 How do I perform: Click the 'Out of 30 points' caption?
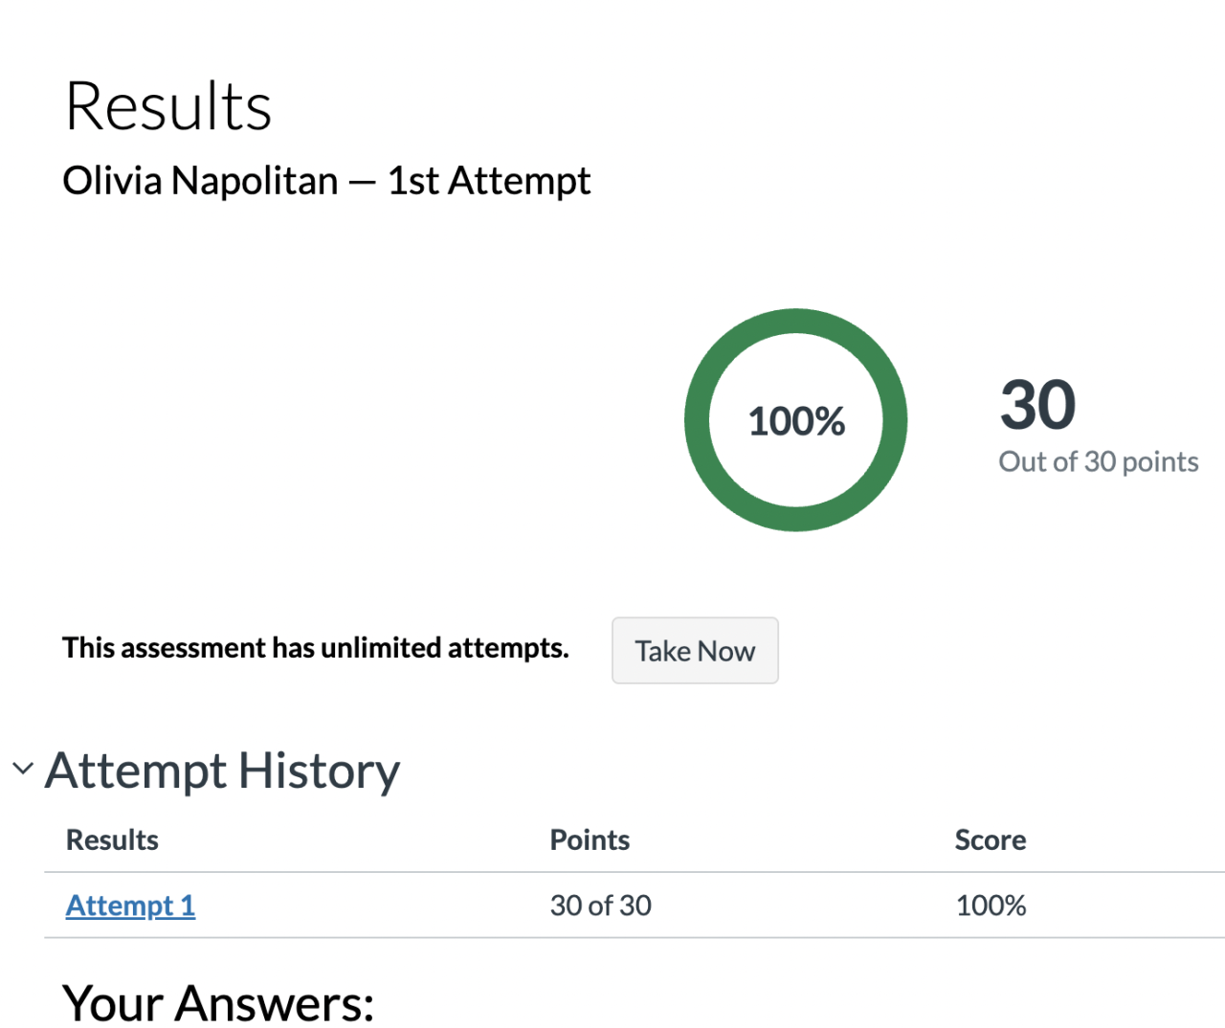coord(1098,461)
